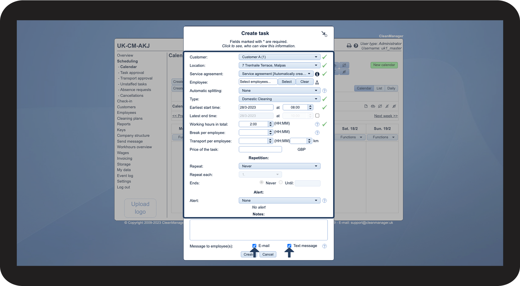
Task: Switch to the Daily view tab
Action: click(391, 88)
